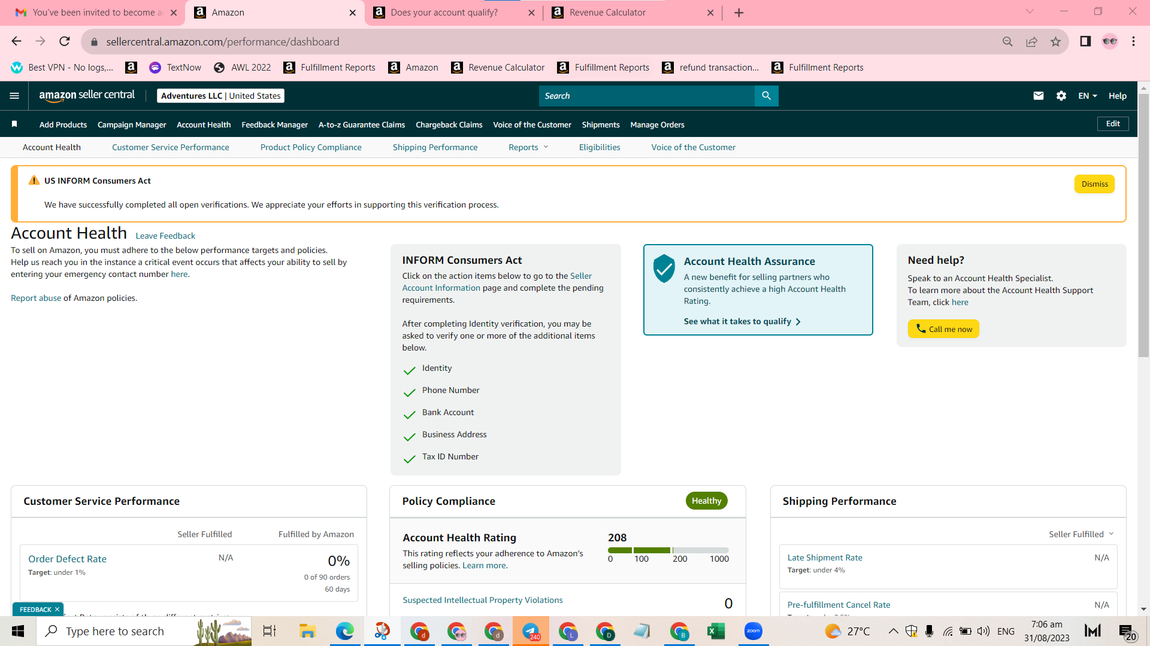
Task: Open the Shipping Performance tab
Action: (435, 147)
